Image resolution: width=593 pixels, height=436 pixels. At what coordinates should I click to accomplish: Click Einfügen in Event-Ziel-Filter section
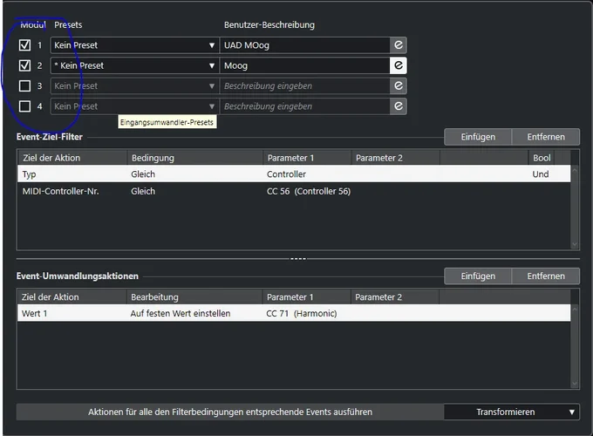click(478, 137)
